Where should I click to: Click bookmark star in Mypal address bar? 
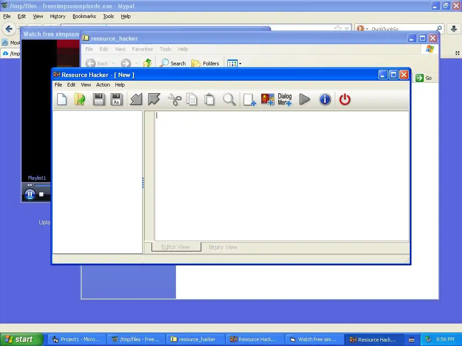[x=338, y=28]
